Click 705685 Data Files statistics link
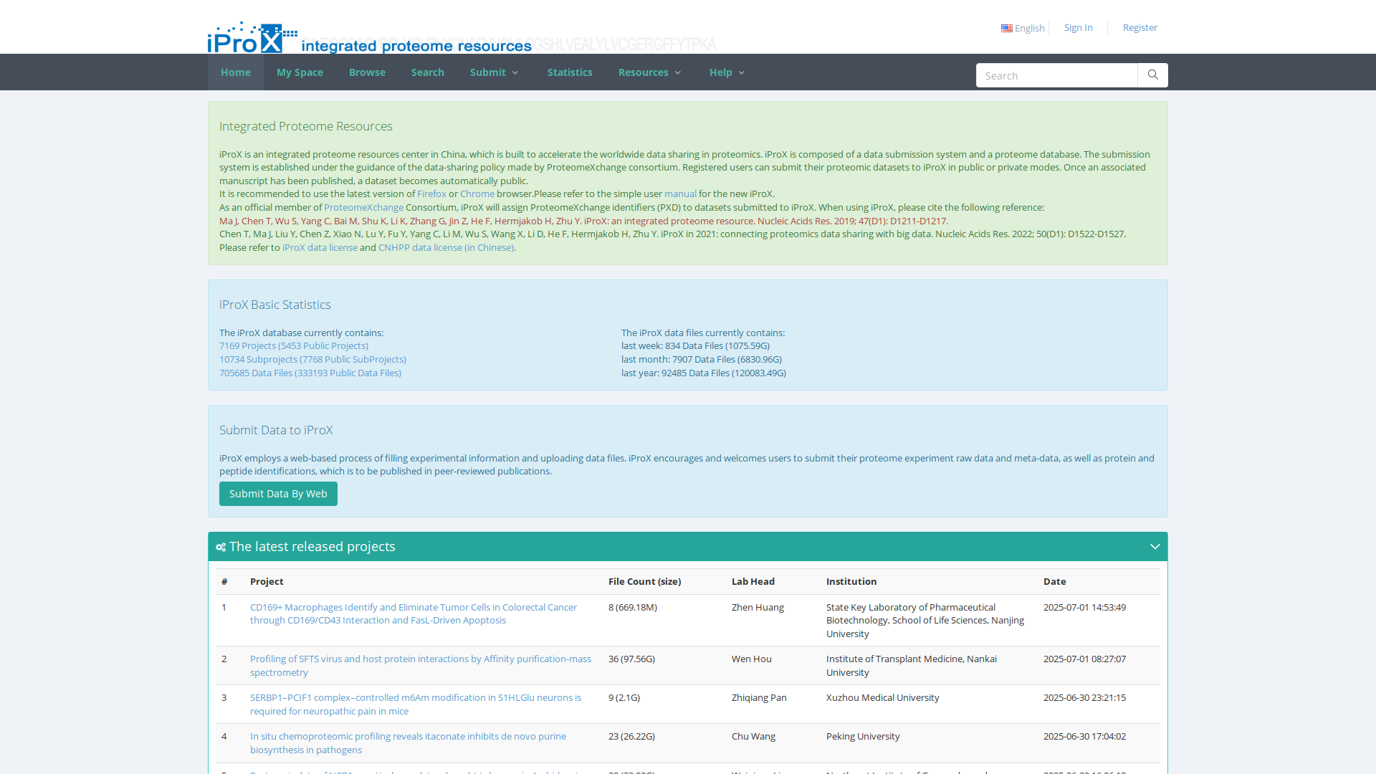This screenshot has height=774, width=1376. pos(310,373)
